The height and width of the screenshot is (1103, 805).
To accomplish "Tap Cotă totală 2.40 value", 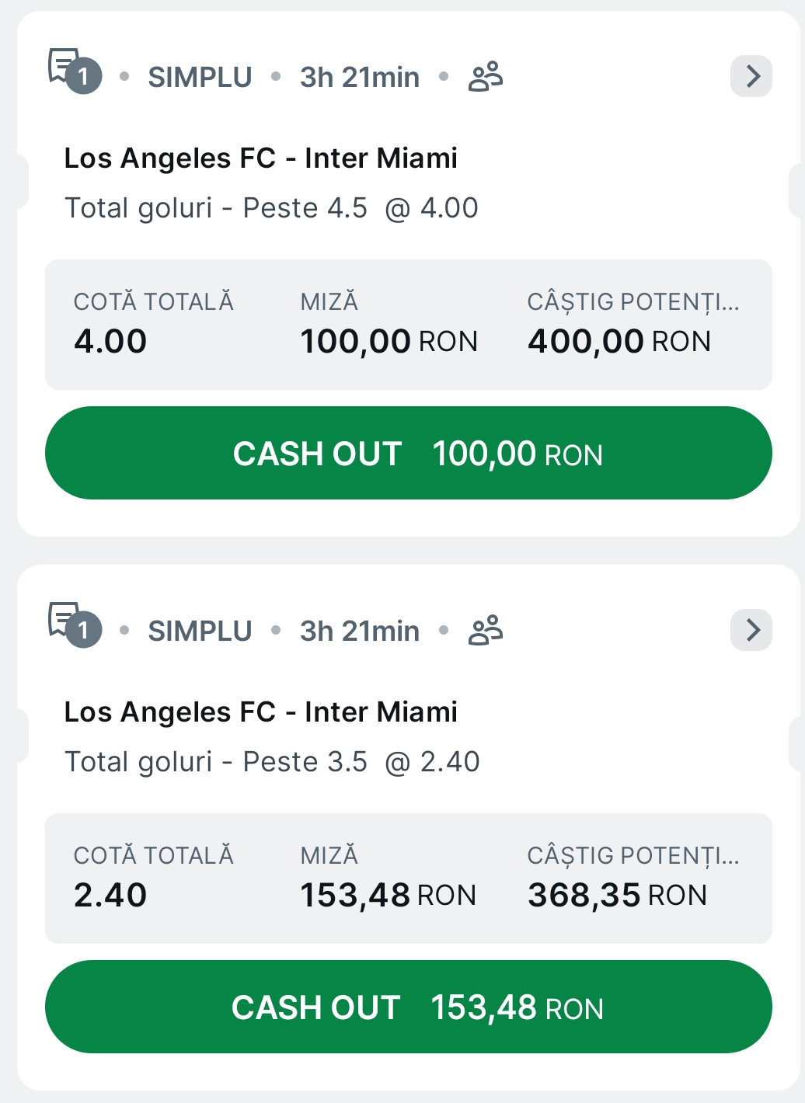I will coord(110,896).
